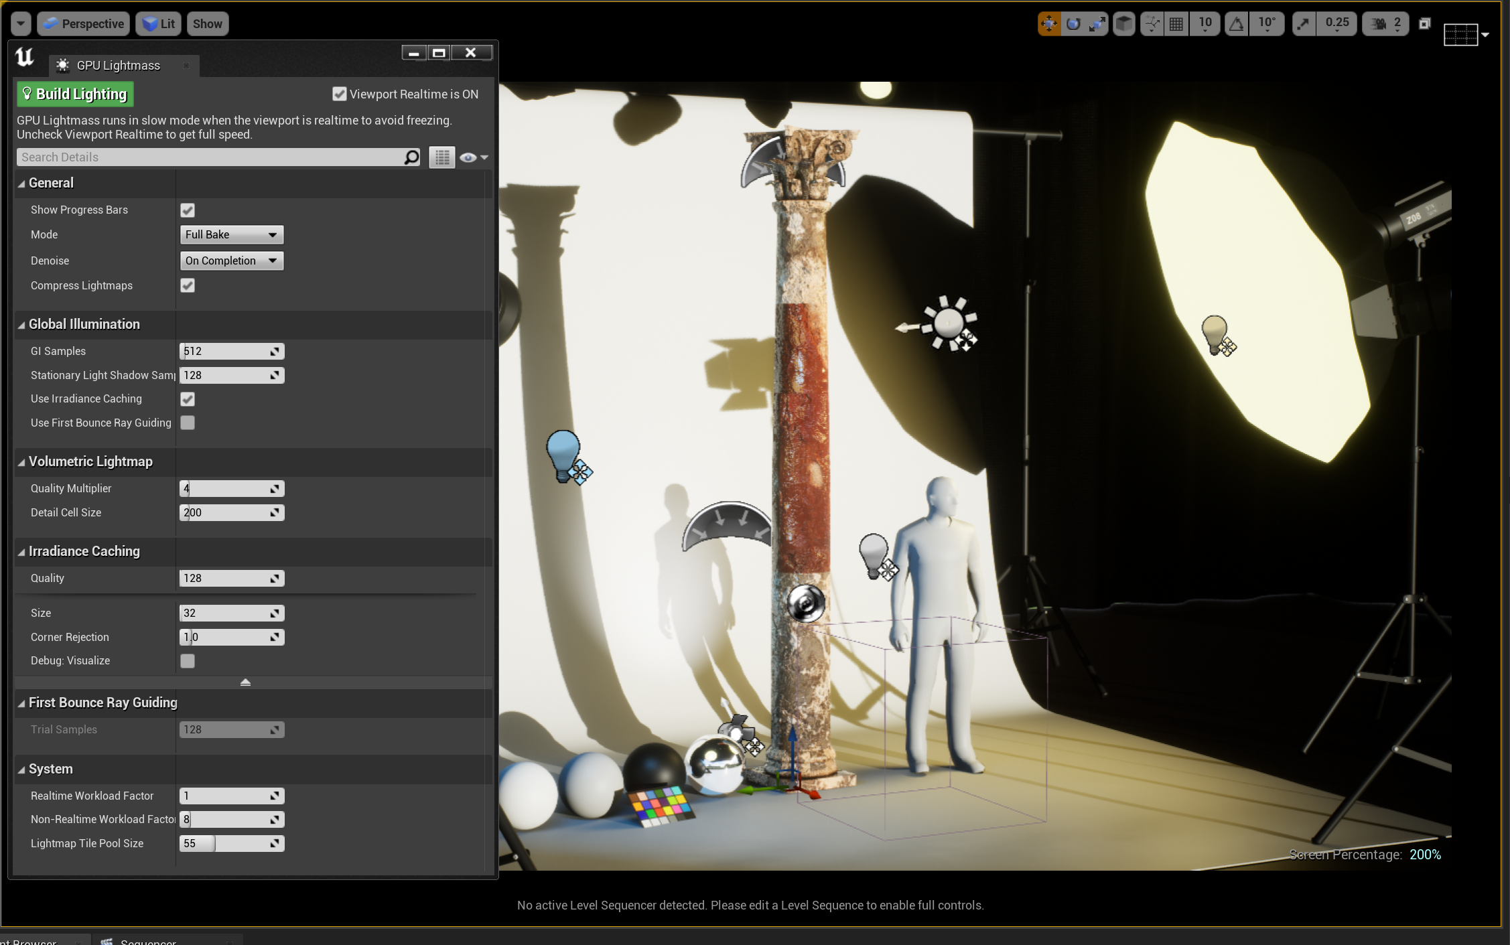Enable Use First Bounce Ray Guiding
The width and height of the screenshot is (1510, 945).
pos(188,423)
